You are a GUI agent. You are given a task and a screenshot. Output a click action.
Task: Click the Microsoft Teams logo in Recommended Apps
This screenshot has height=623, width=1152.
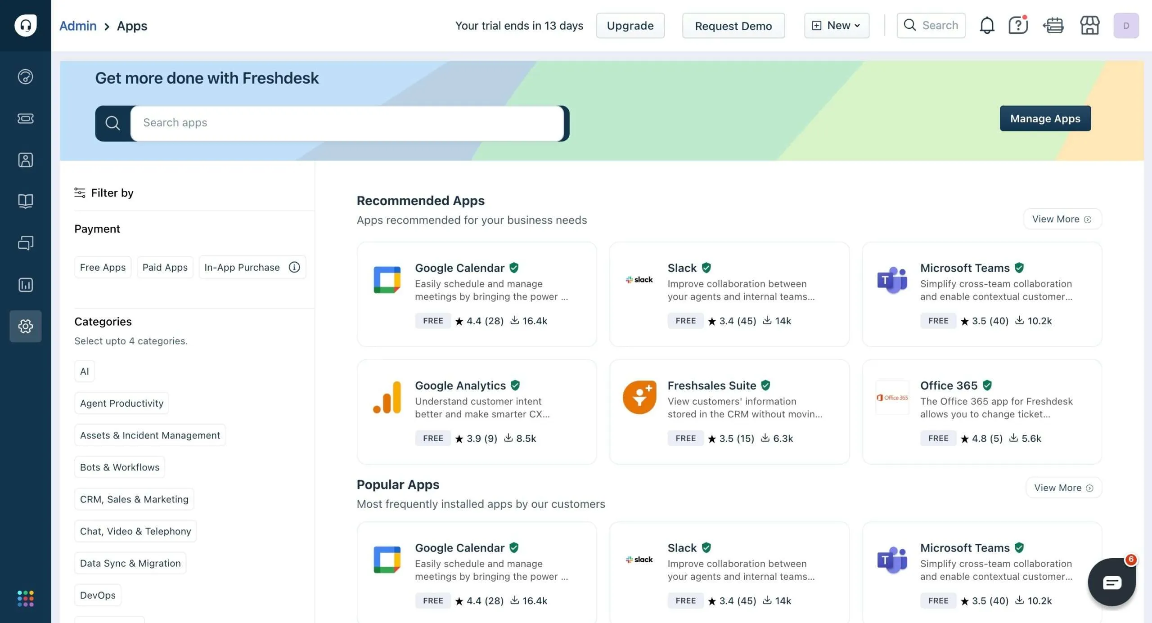click(x=892, y=280)
